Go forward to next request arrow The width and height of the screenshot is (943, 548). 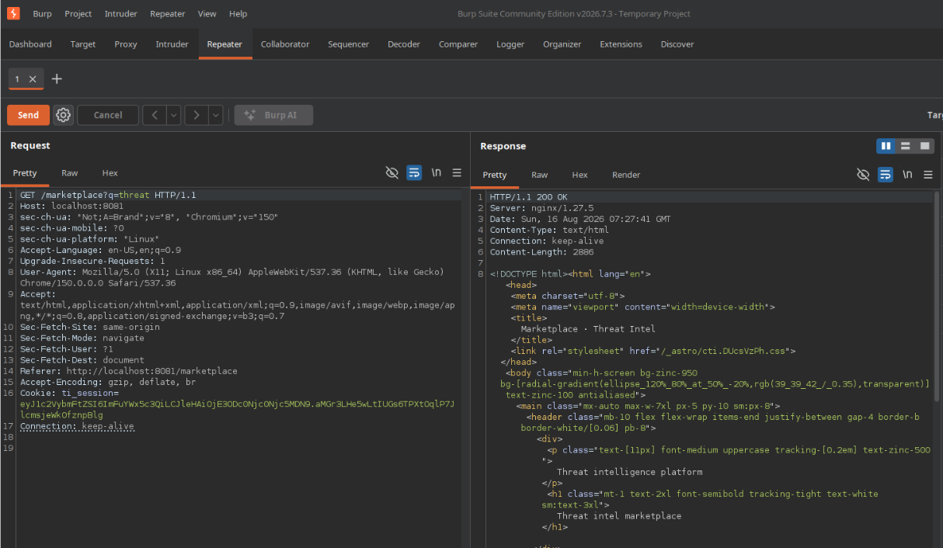(197, 115)
